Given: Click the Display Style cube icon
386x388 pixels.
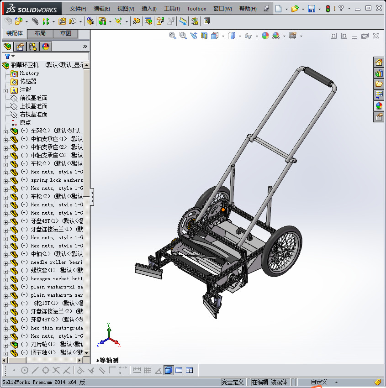Looking at the screenshot, I should tap(232, 36).
